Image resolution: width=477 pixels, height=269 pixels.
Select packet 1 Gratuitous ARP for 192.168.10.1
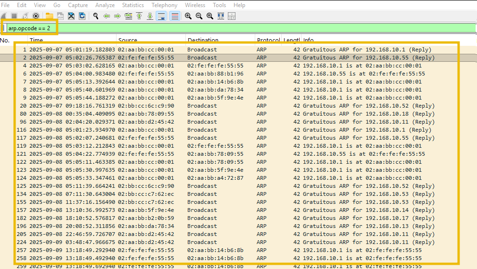(239, 50)
